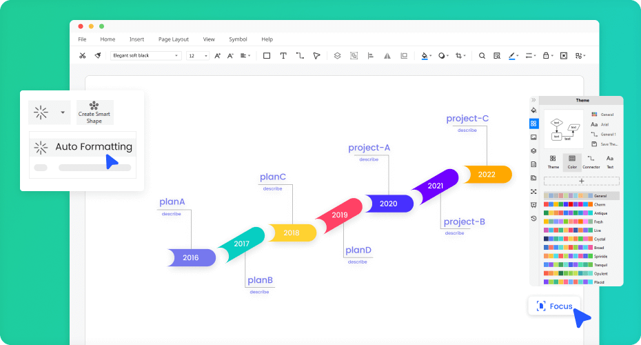Open the Insert menu
Screen dimensions: 641x345
(136, 39)
